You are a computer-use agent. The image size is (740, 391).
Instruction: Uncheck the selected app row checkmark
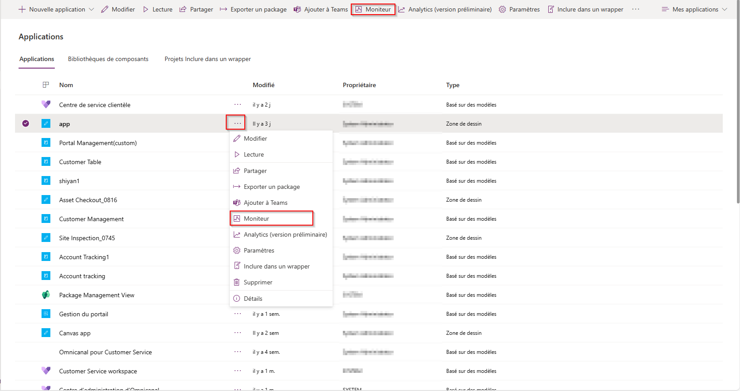(26, 123)
